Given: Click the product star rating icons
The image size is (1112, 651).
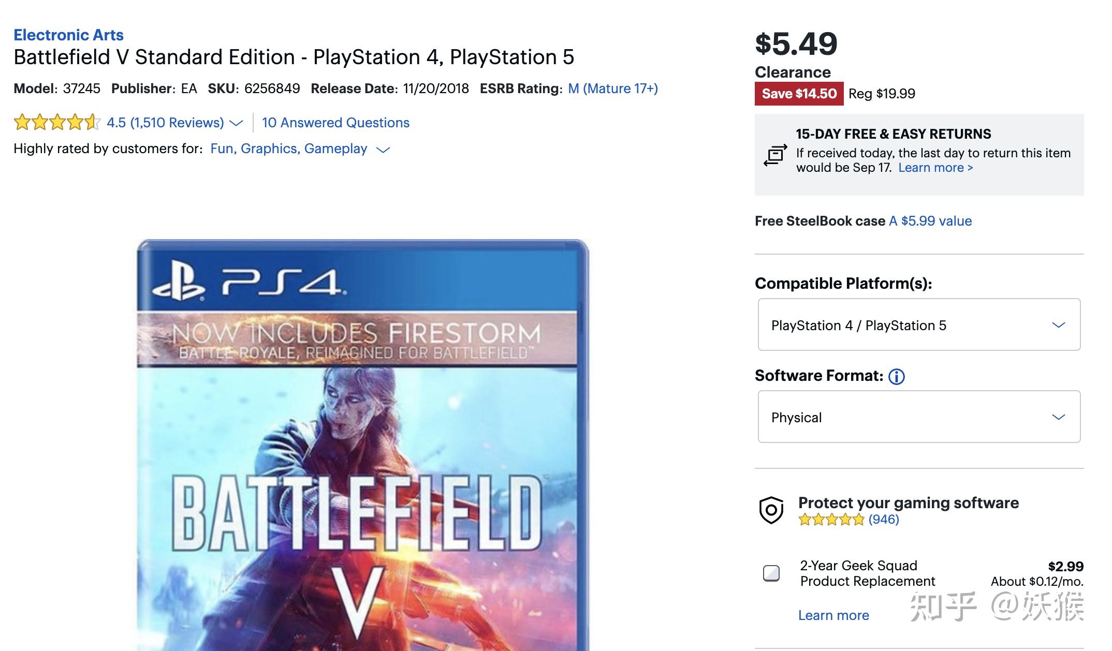Looking at the screenshot, I should click(57, 123).
